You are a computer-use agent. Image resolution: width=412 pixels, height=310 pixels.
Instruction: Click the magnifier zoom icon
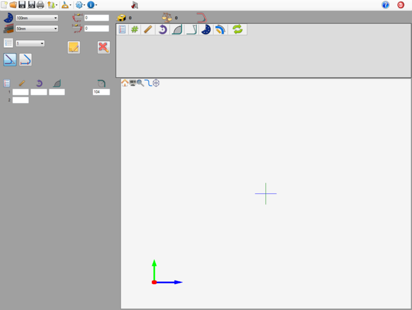pos(140,83)
